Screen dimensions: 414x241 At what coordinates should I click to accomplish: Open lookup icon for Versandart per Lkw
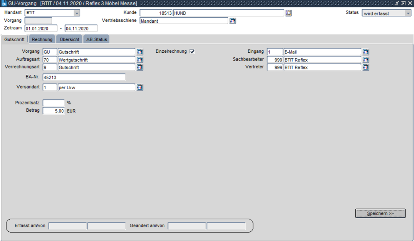140,87
